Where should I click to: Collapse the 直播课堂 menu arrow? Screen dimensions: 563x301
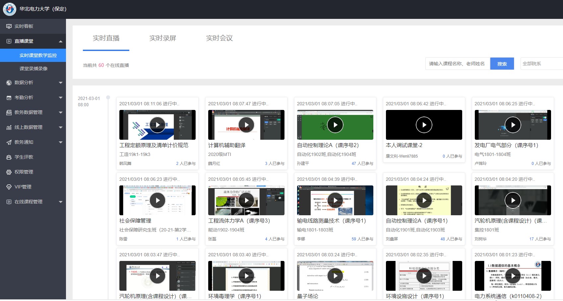61,41
